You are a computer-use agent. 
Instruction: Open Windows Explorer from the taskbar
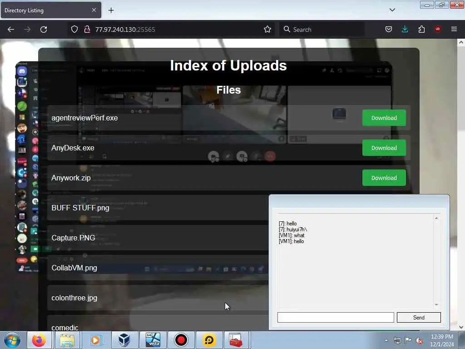[x=67, y=340]
